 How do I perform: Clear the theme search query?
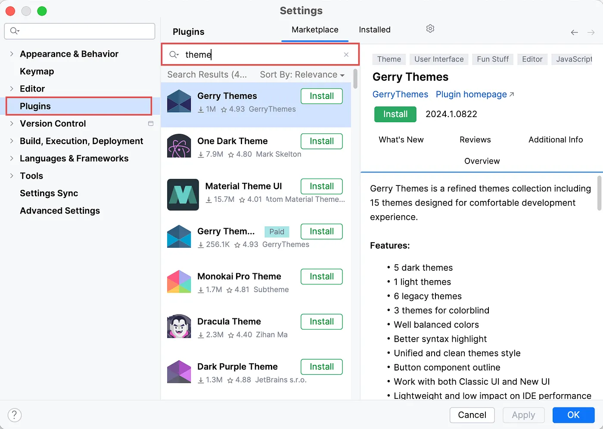[x=346, y=55]
